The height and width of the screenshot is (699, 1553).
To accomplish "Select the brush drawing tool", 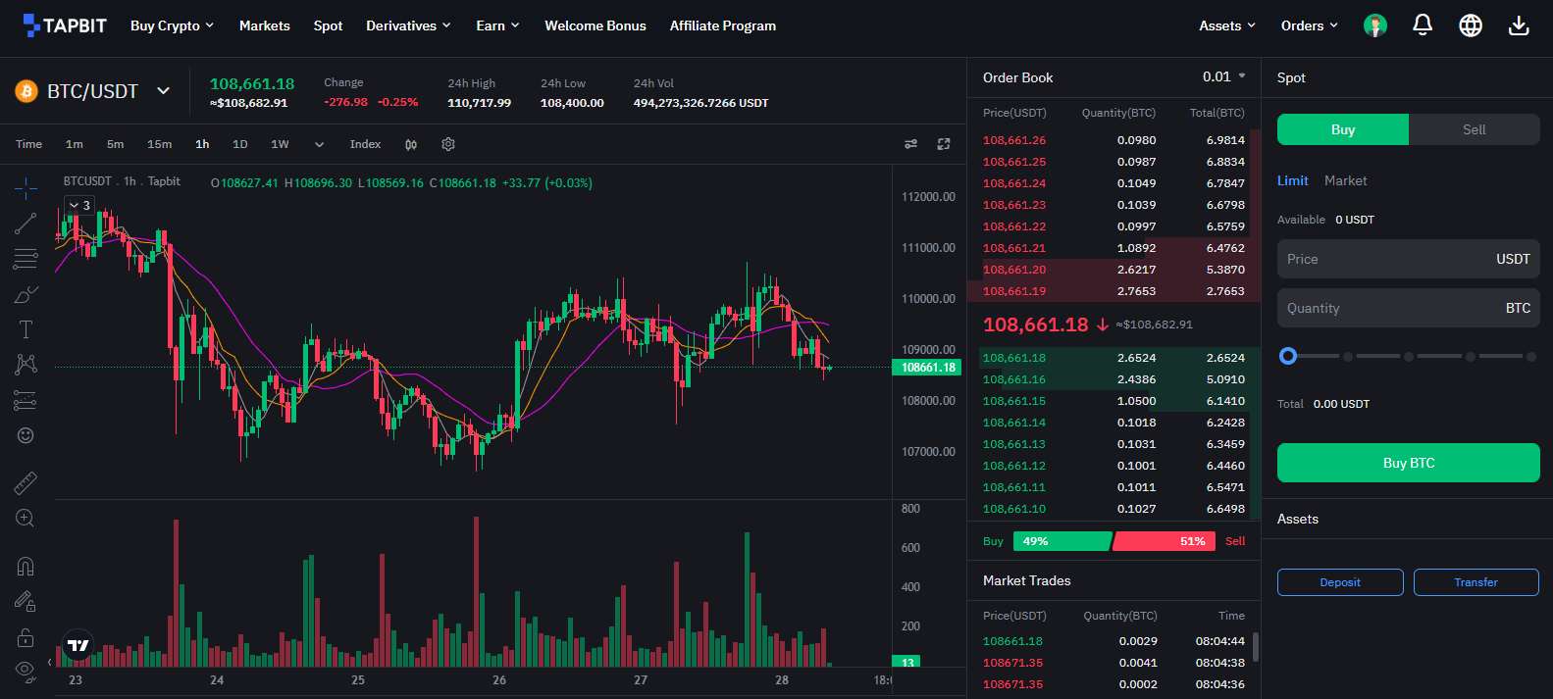I will [26, 294].
